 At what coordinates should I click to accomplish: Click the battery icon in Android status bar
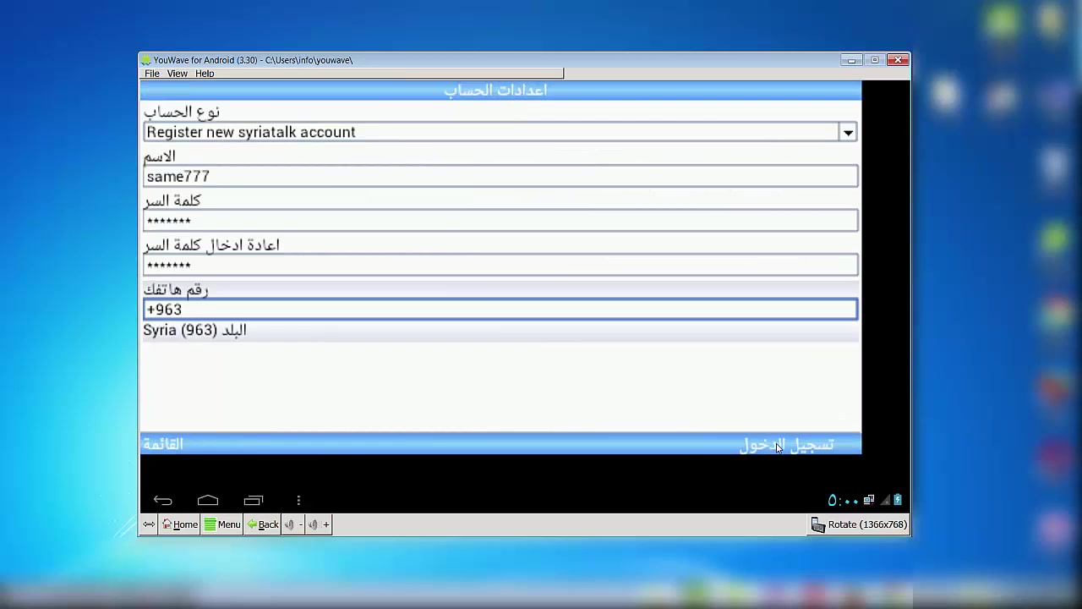pos(898,501)
